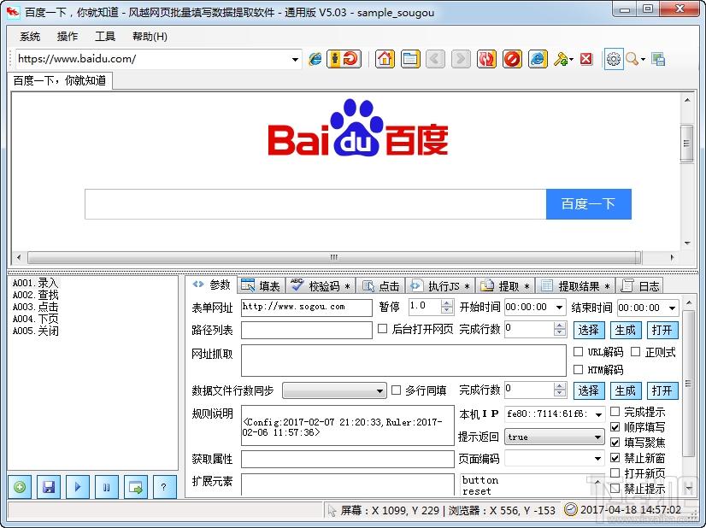The image size is (706, 528).
Task: Click the question mark help icon
Action: (x=164, y=487)
